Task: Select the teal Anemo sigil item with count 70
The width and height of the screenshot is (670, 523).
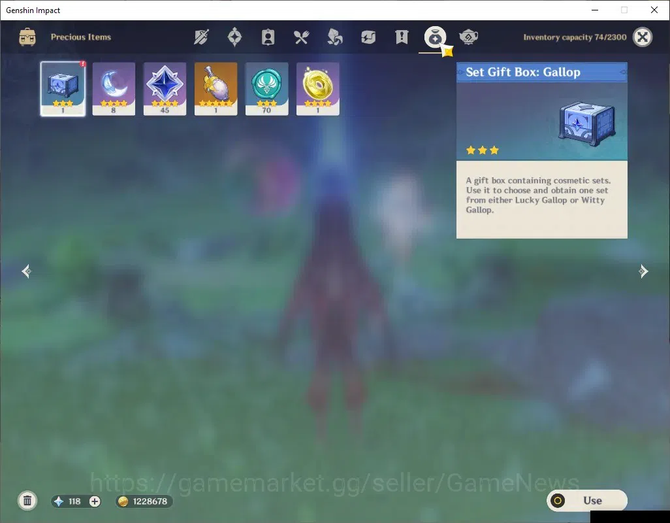Action: click(266, 88)
